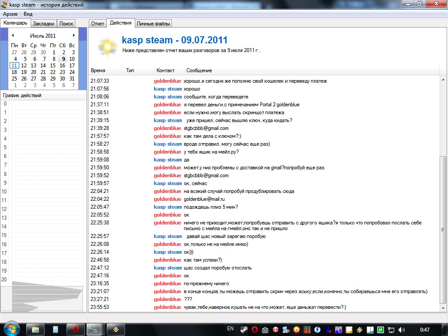
Task: Click the red round tray icon
Action: tap(276, 330)
